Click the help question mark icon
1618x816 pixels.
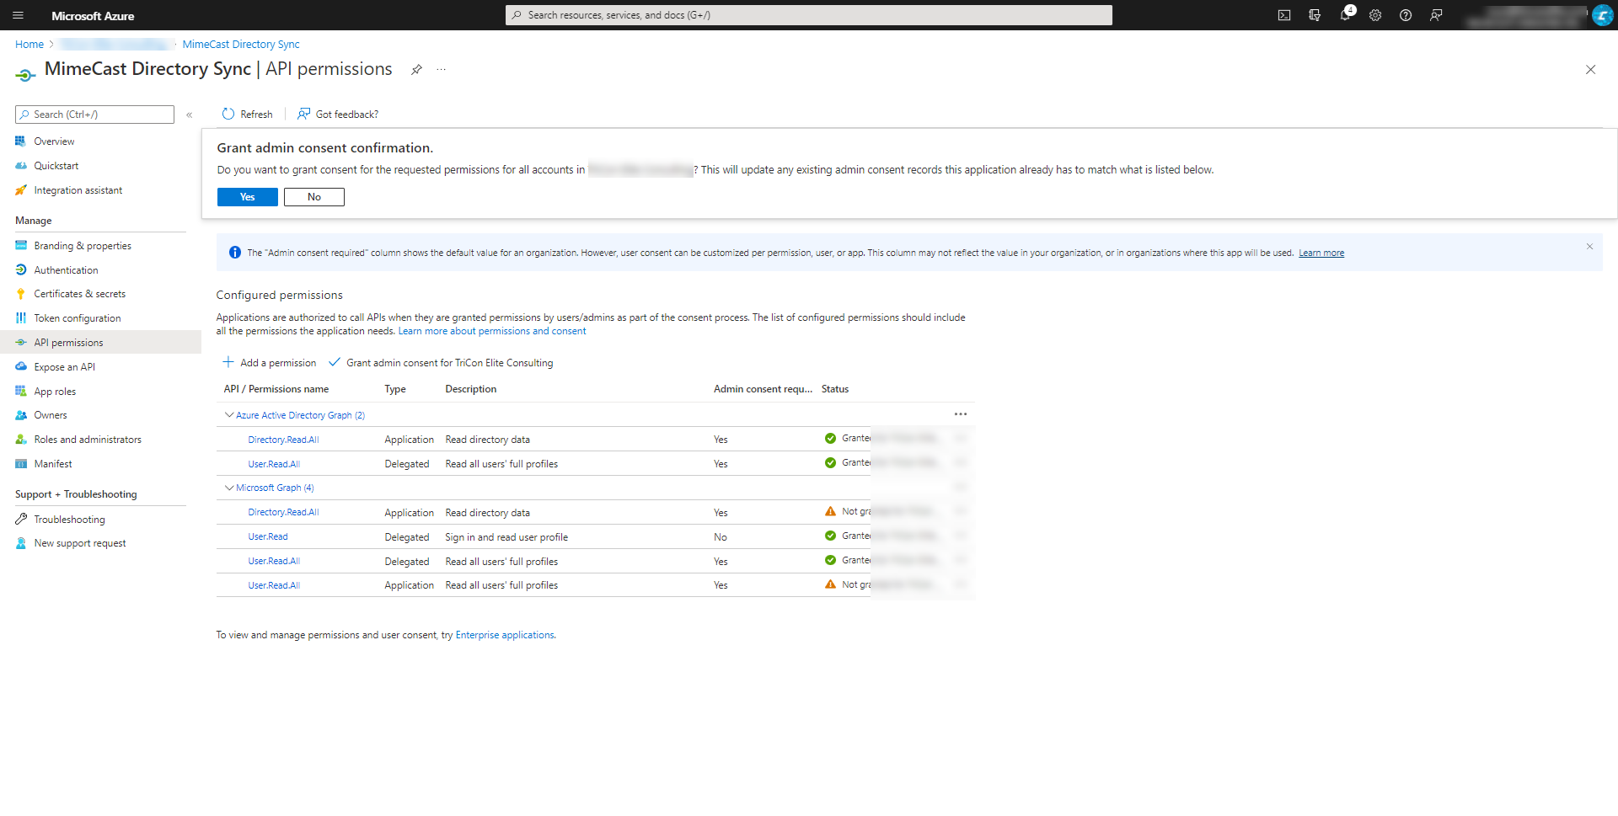point(1406,15)
